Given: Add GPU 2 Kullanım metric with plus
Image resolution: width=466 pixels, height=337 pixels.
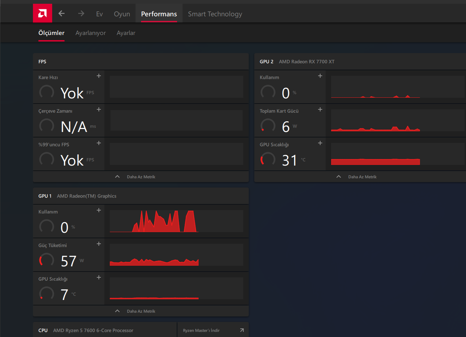Looking at the screenshot, I should (320, 76).
